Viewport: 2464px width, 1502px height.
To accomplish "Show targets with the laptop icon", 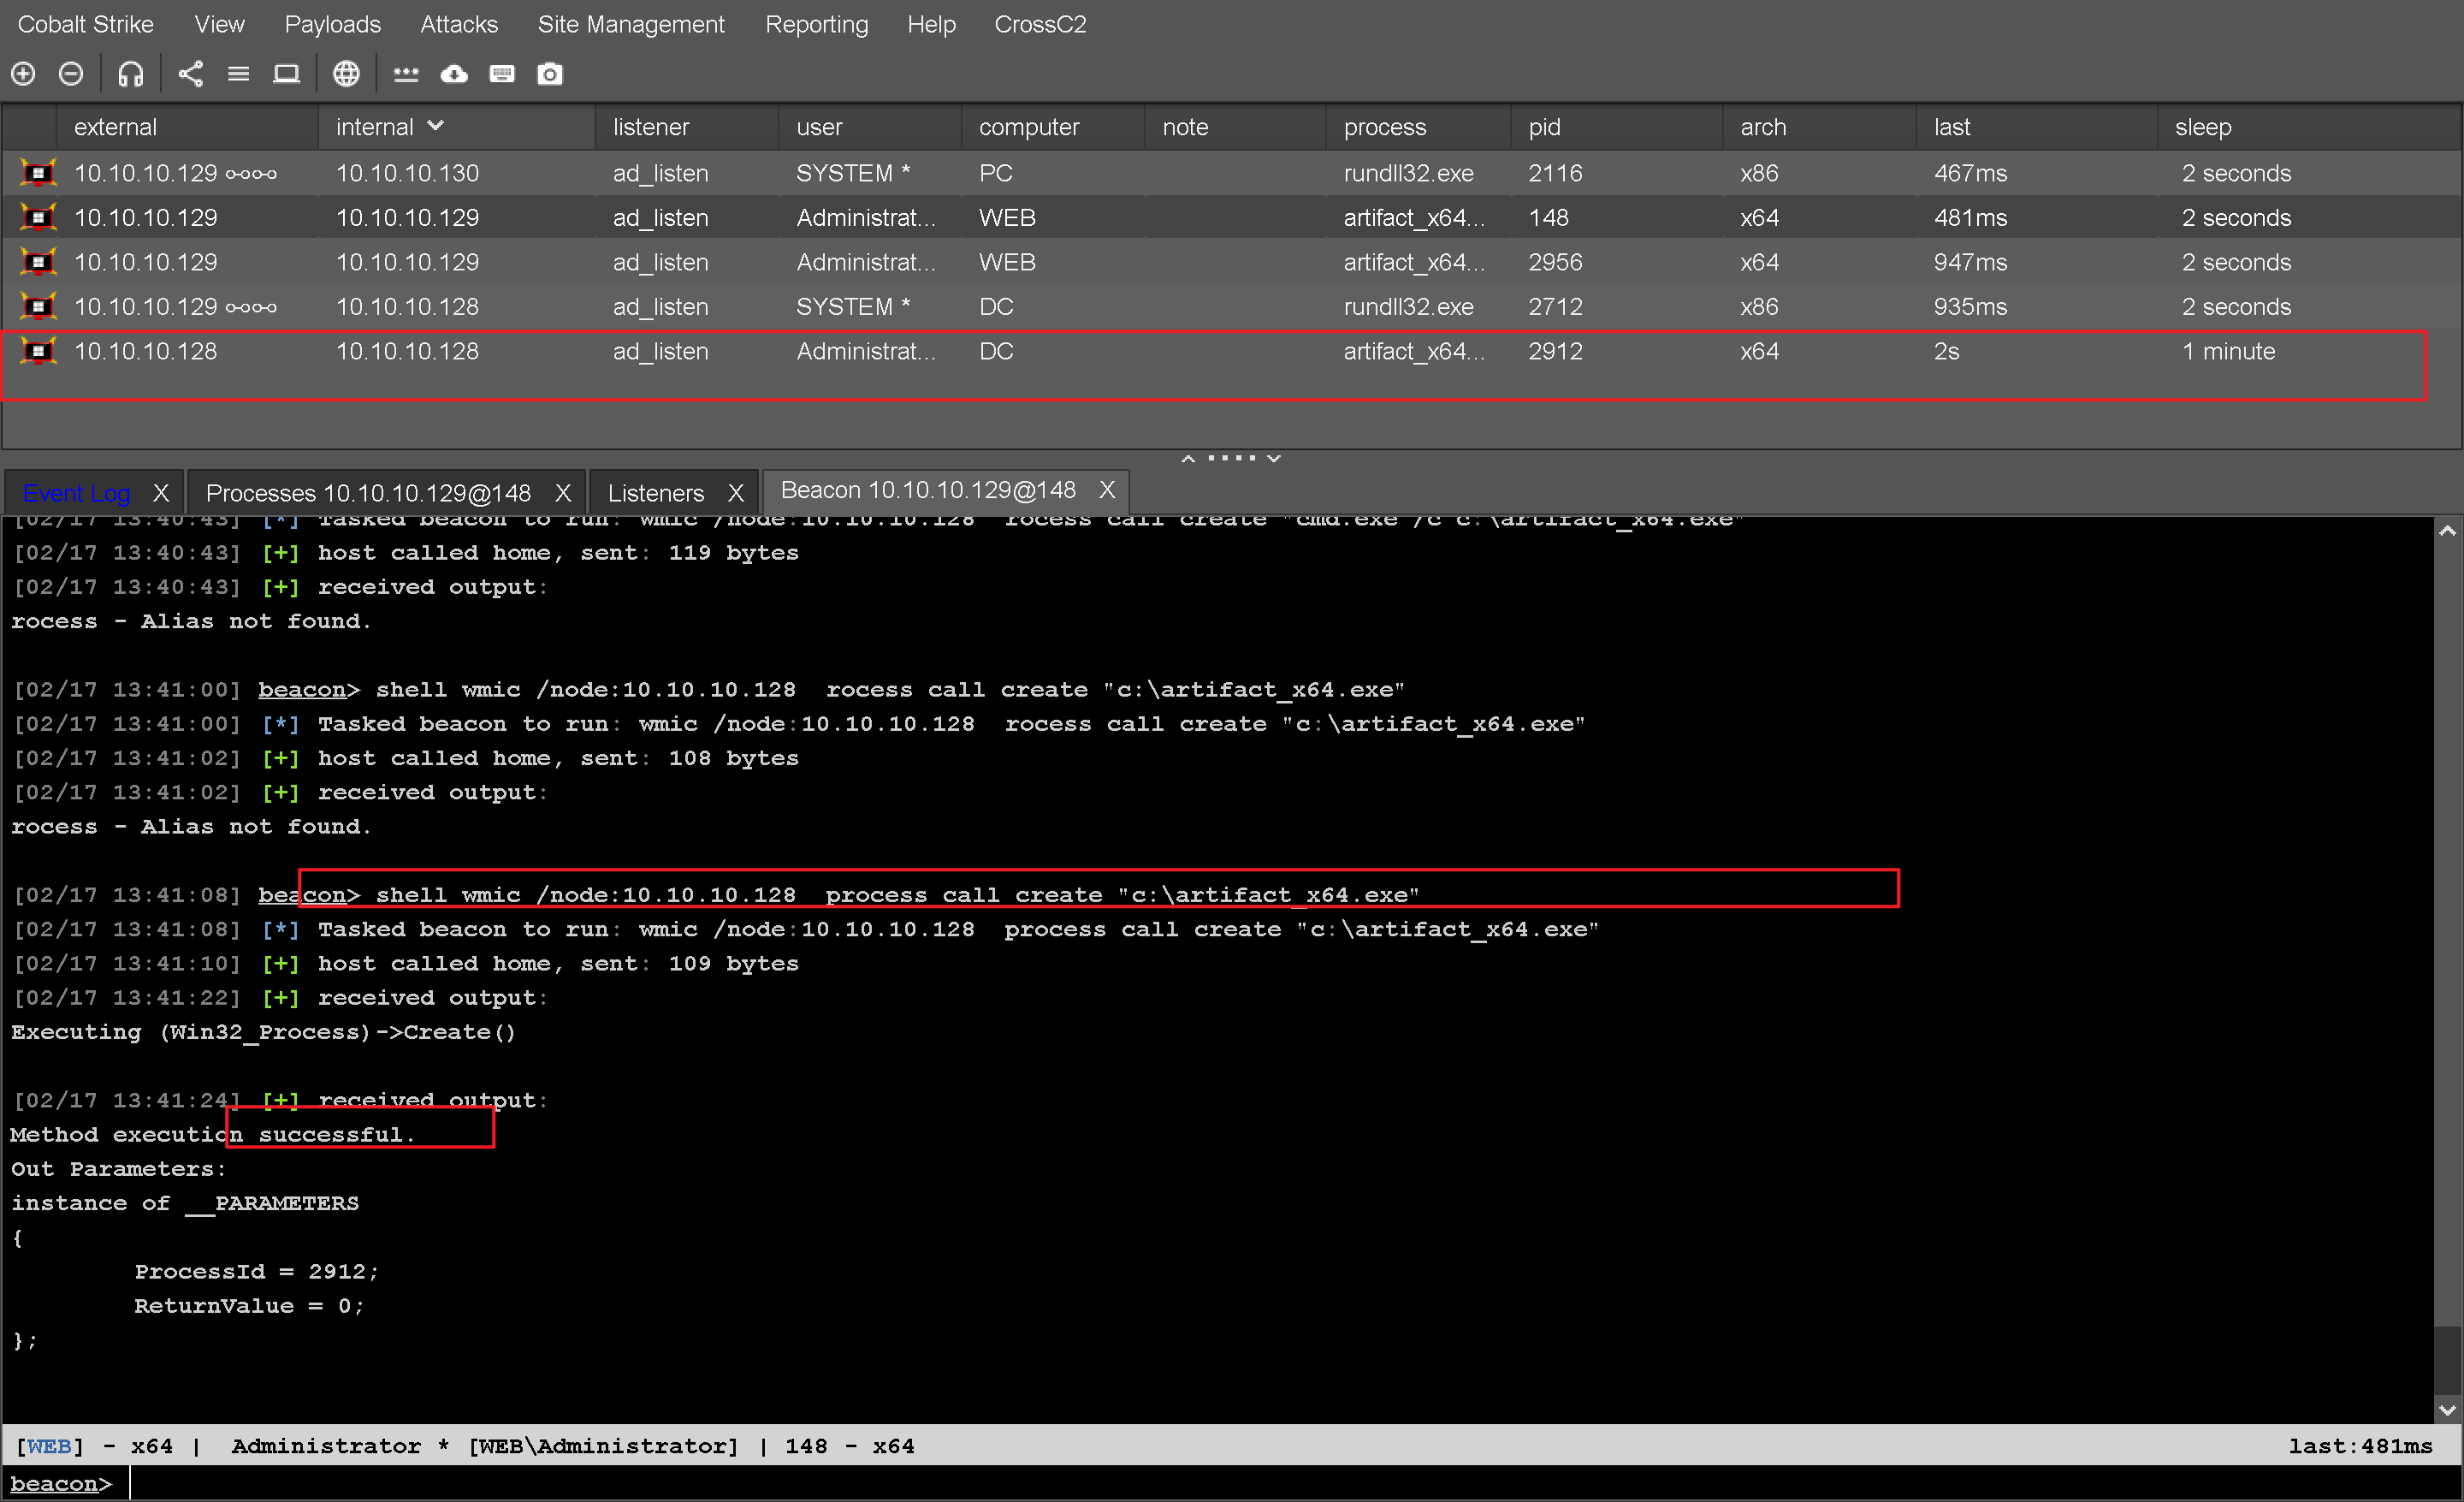I will [286, 74].
